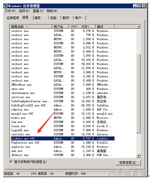Screen dimensions: 150x179
Task: Maximize the Task Manager window
Action: (x=139, y=6)
